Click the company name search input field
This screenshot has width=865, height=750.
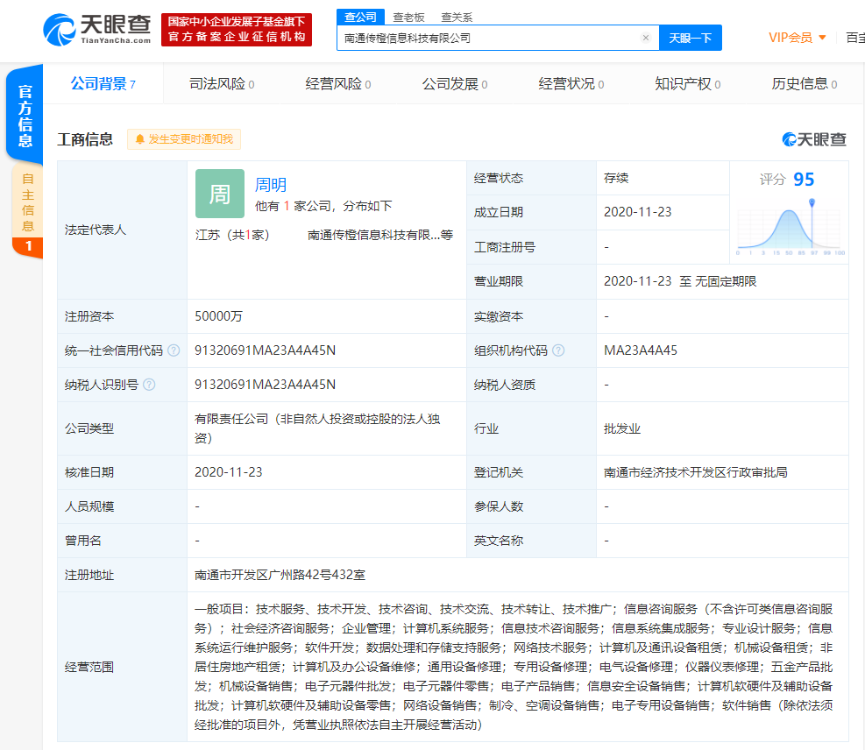coord(489,38)
